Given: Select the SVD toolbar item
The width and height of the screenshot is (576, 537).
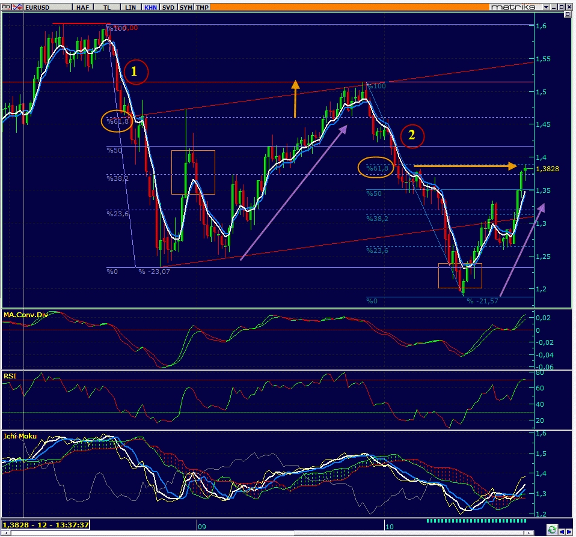Looking at the screenshot, I should click(x=170, y=7).
